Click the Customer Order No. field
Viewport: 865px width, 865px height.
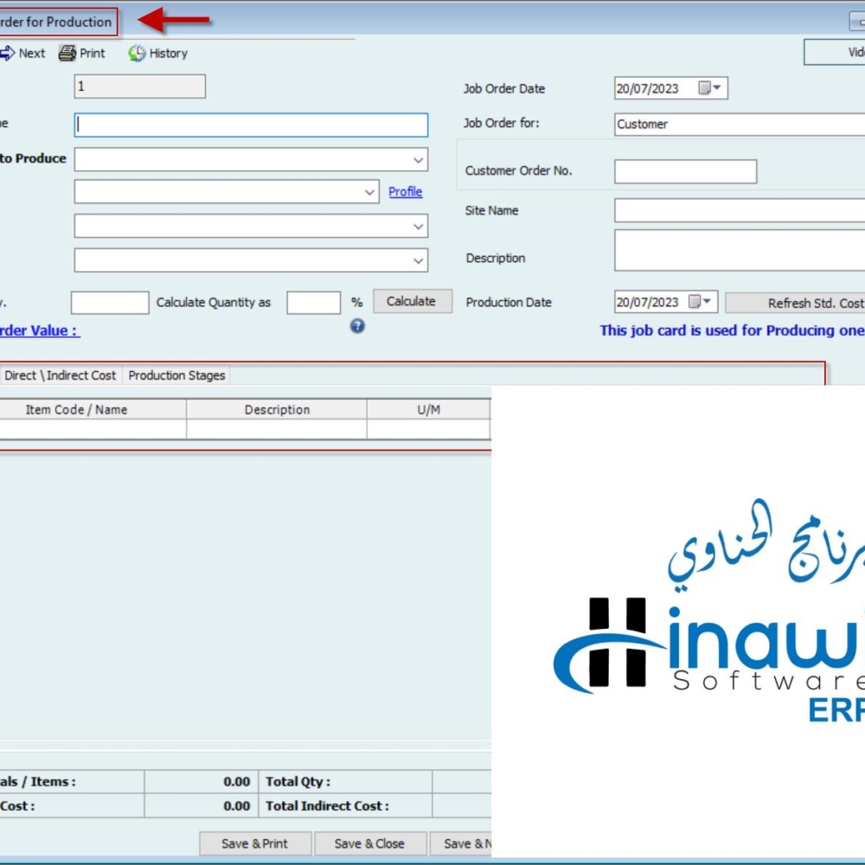686,171
